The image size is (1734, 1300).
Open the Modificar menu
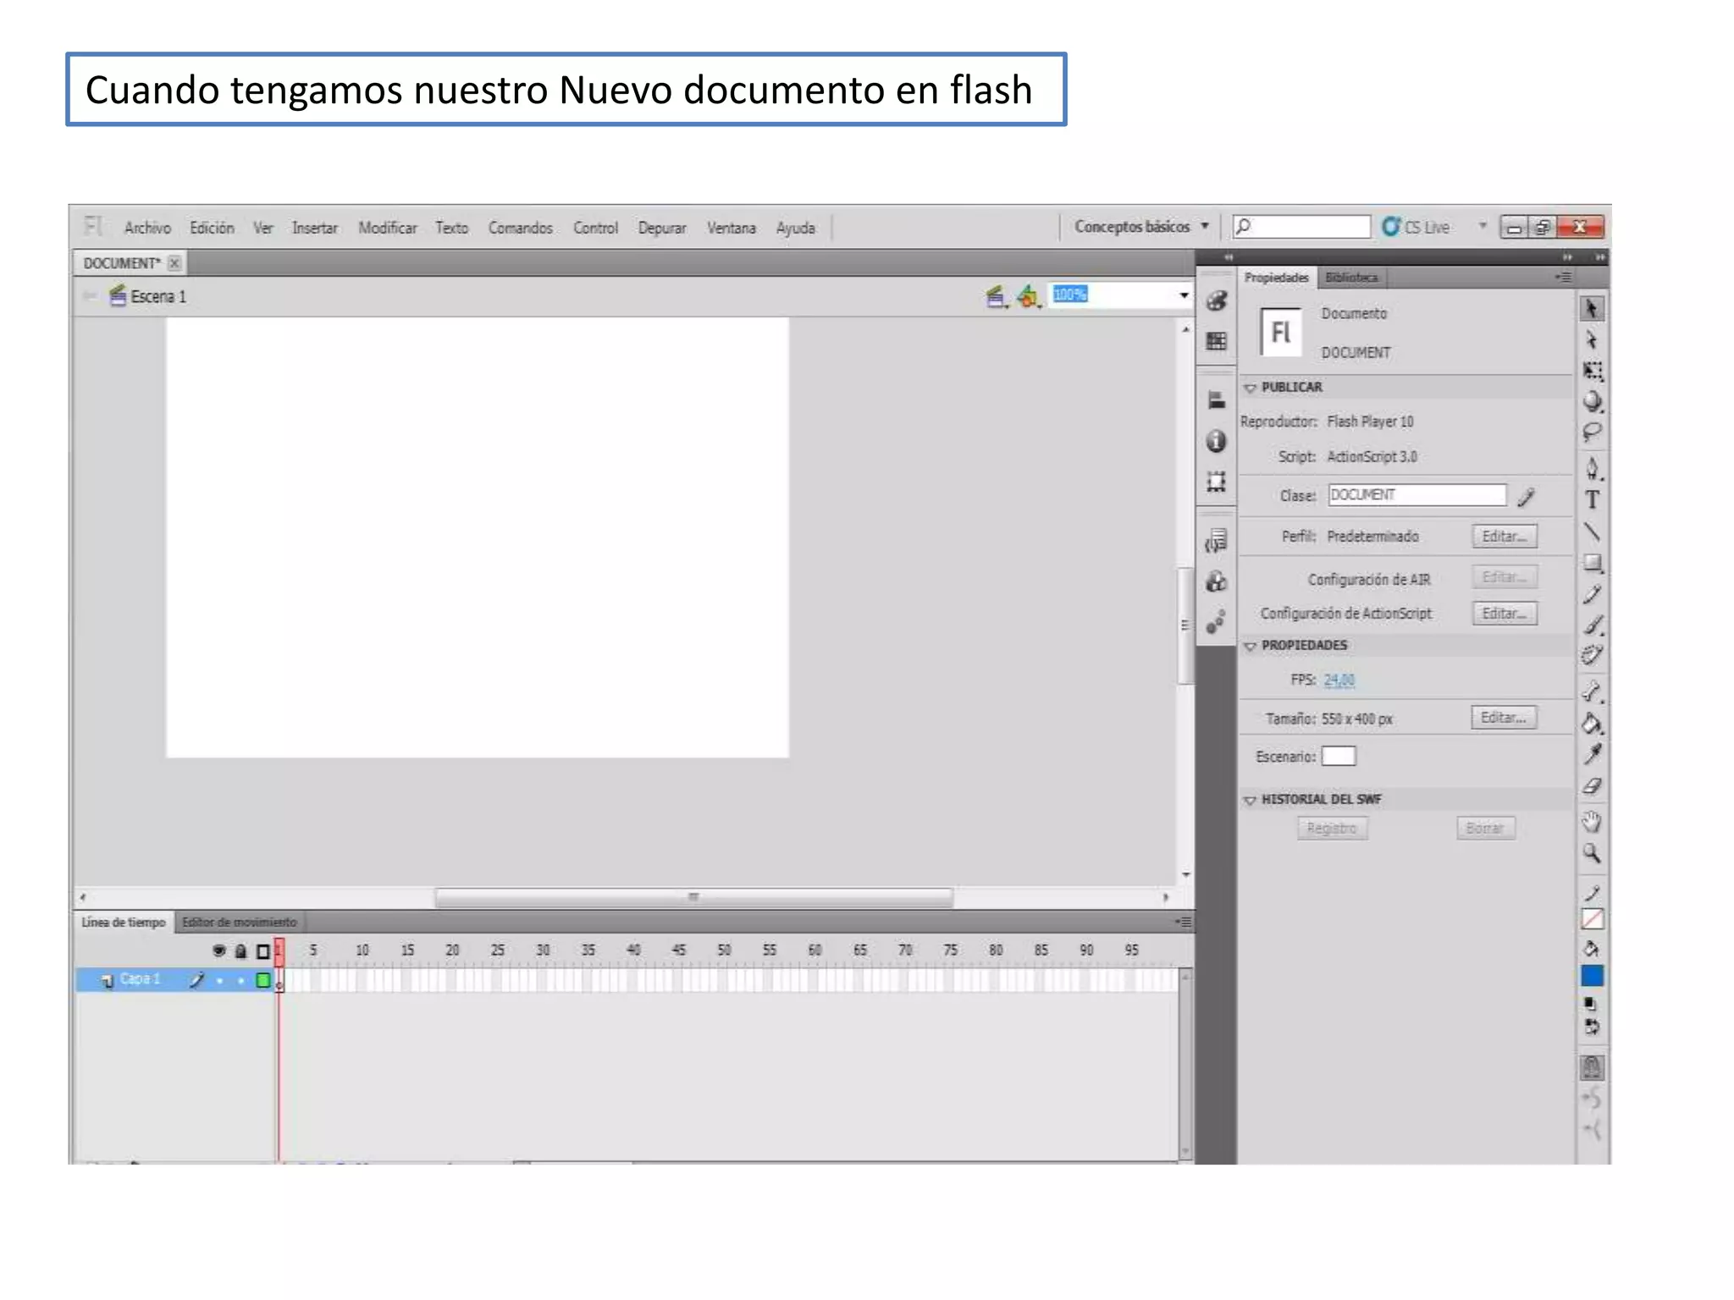pos(387,228)
